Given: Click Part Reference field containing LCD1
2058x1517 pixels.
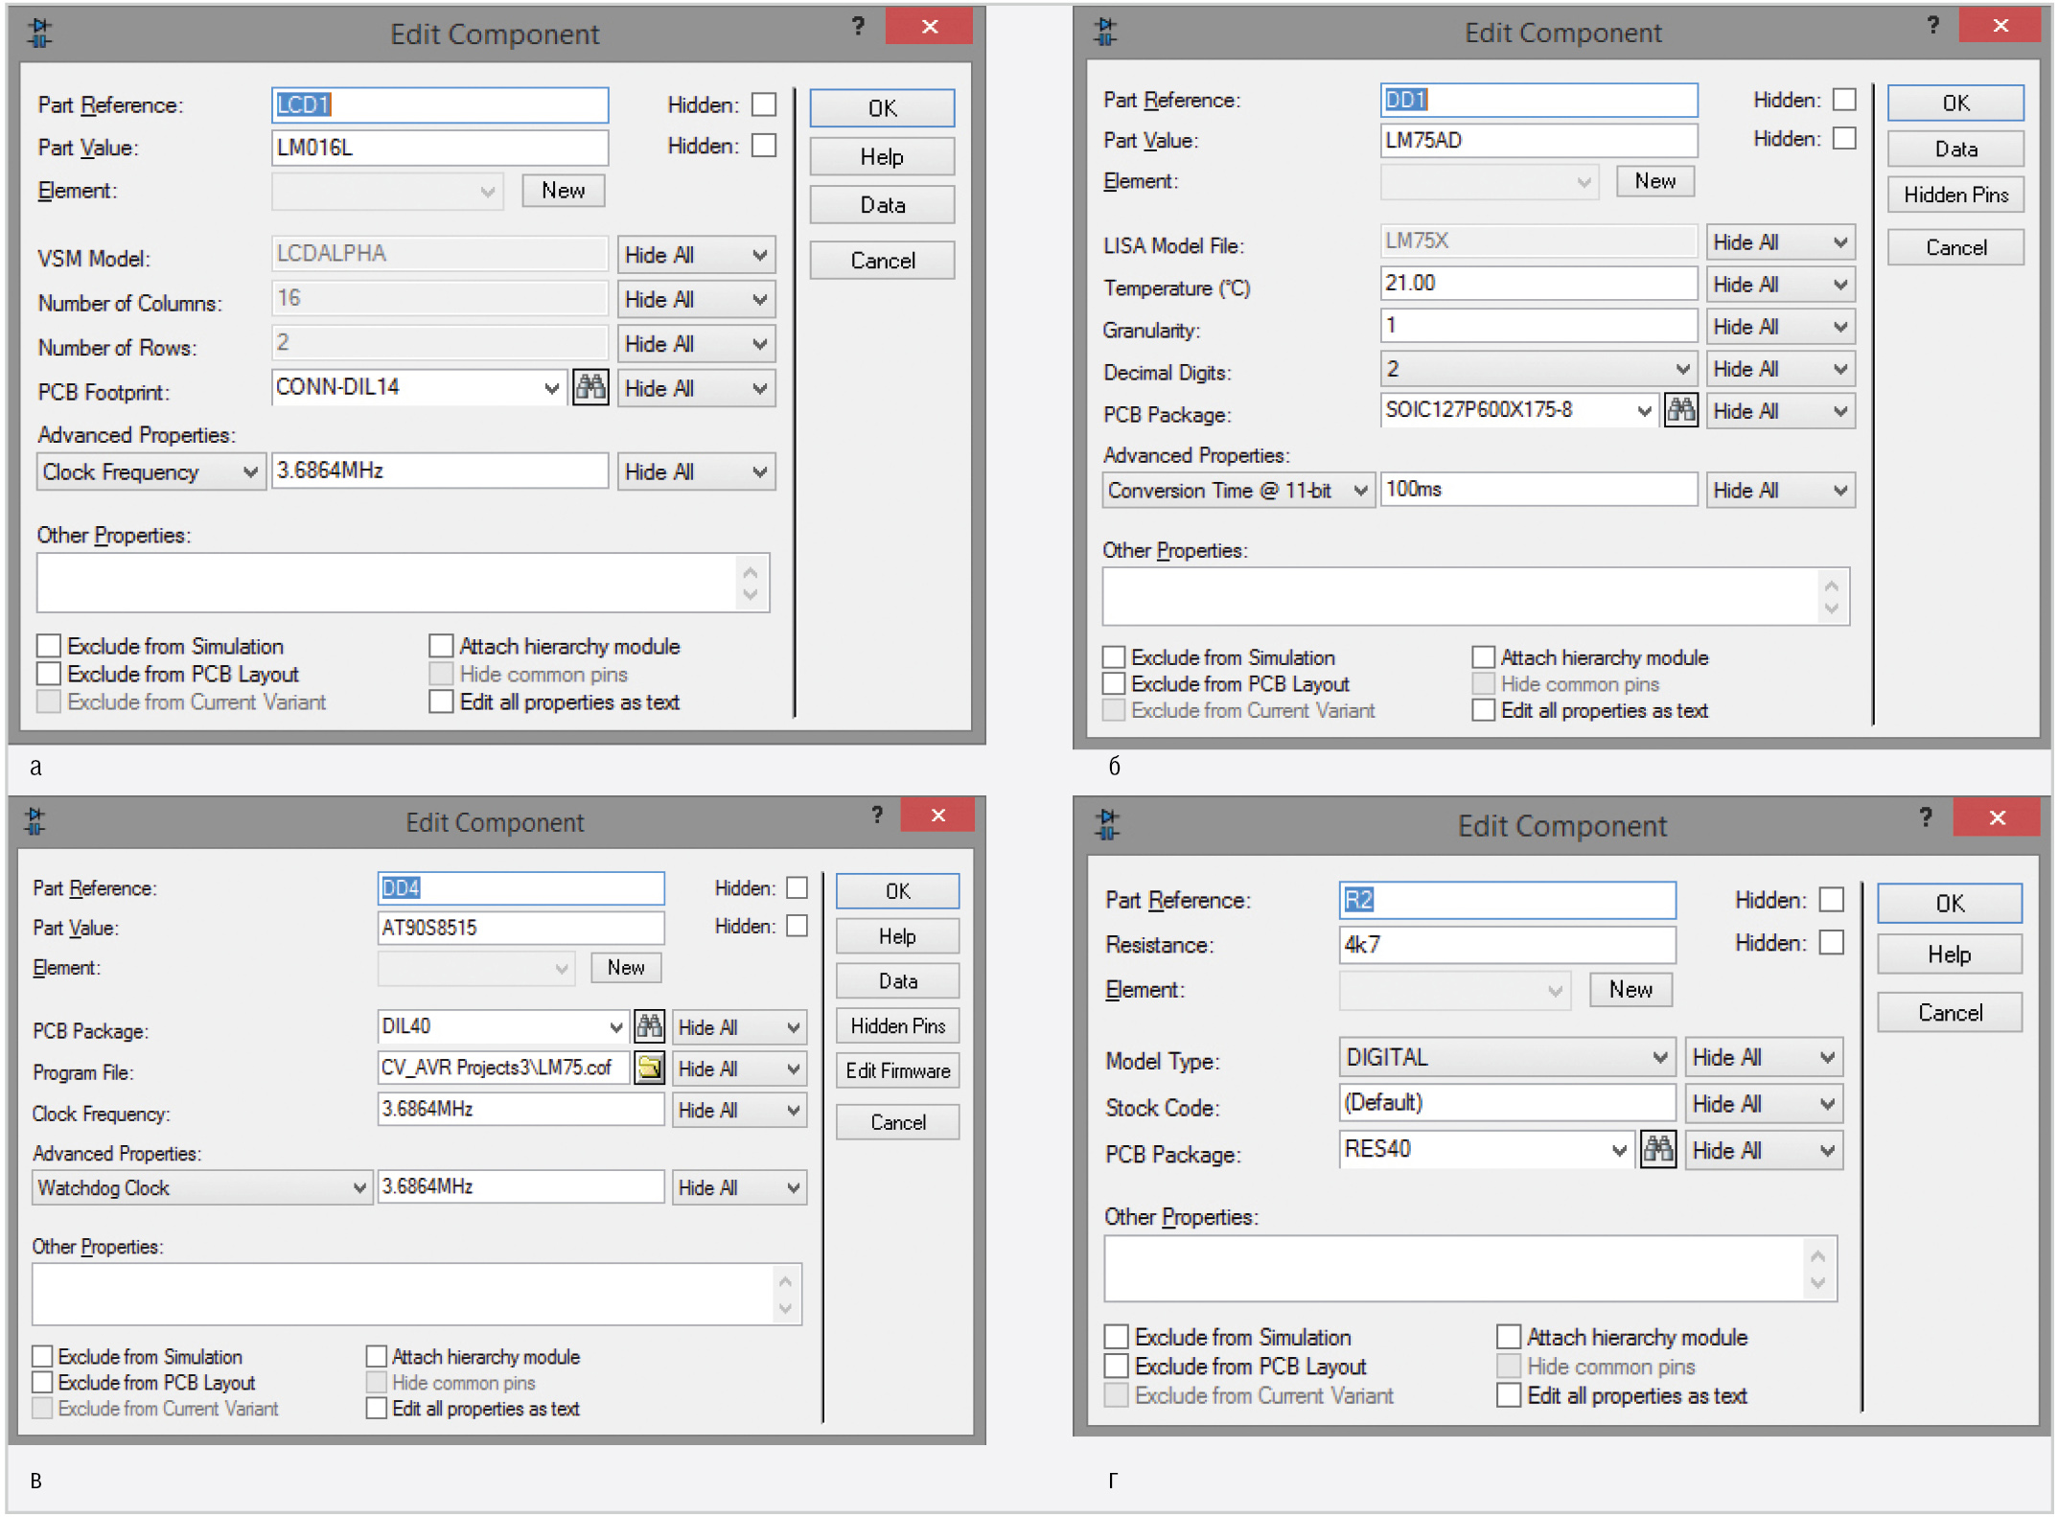Looking at the screenshot, I should click(x=440, y=104).
